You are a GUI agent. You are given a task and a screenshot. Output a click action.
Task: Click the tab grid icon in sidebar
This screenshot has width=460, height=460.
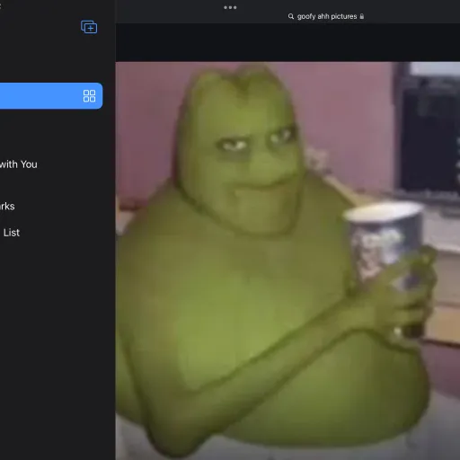89,96
